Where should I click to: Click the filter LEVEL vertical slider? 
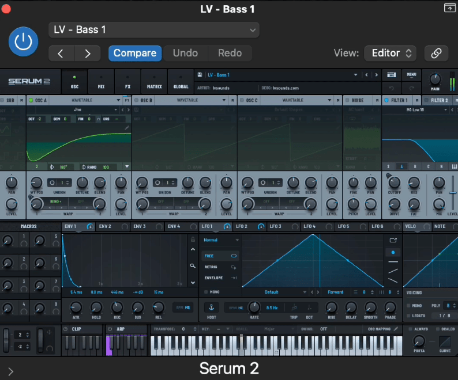(x=453, y=192)
